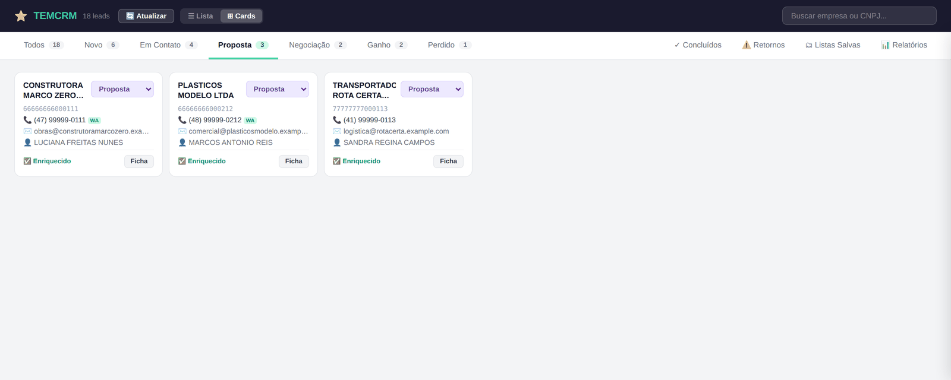Focus the Buscar empresa ou CNPJ search field

pyautogui.click(x=859, y=16)
